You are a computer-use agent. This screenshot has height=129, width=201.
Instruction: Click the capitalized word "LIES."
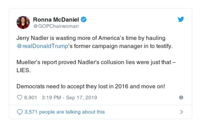coord(23,71)
